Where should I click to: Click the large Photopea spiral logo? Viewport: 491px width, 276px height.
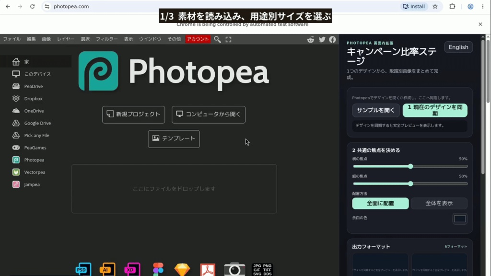click(98, 71)
